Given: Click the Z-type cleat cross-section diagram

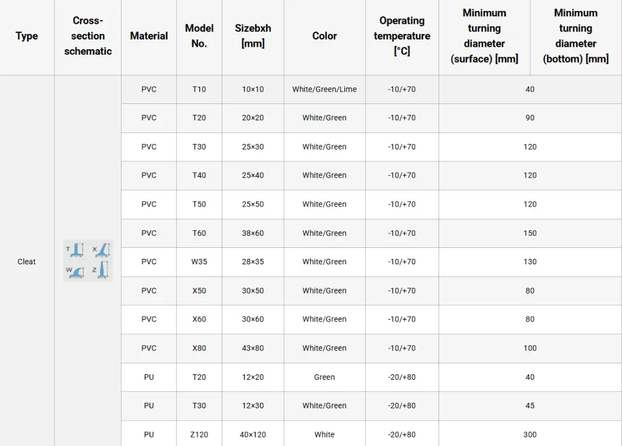Looking at the screenshot, I should (101, 271).
